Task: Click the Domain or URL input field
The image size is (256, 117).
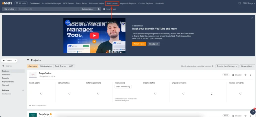Action: coord(49,9)
